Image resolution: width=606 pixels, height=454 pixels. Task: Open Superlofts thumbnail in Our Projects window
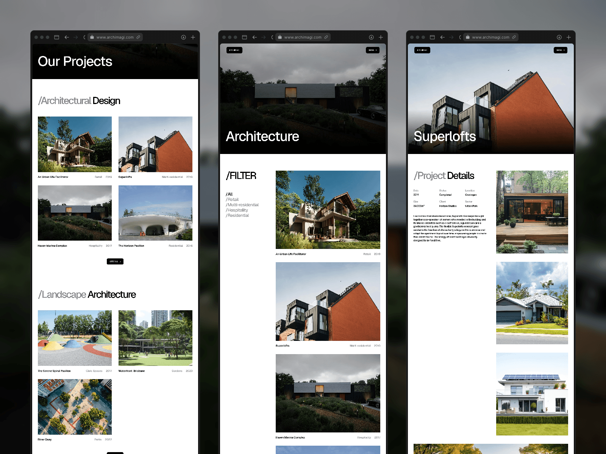pyautogui.click(x=155, y=144)
